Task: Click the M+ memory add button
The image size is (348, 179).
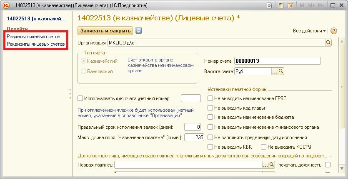Action: (311, 5)
